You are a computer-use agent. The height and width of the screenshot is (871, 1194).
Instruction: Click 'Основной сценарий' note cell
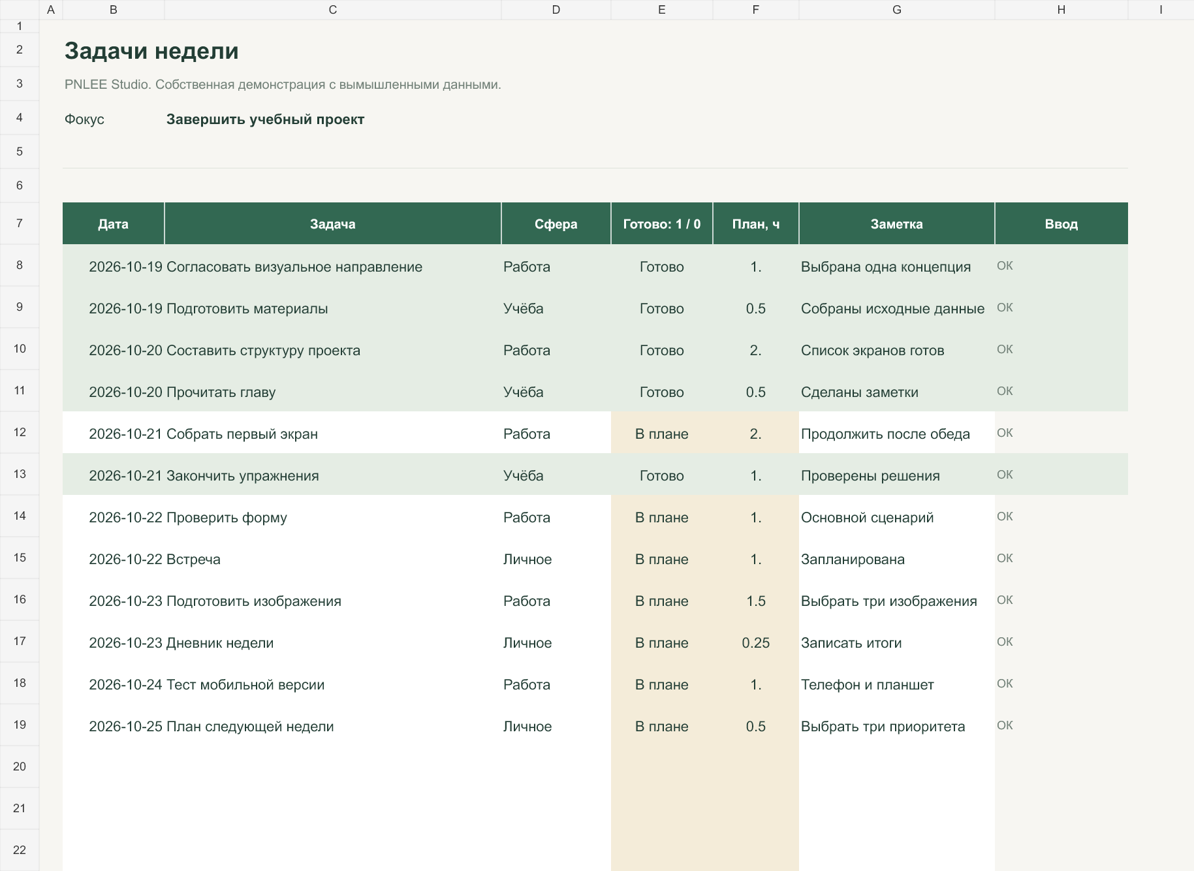(896, 517)
